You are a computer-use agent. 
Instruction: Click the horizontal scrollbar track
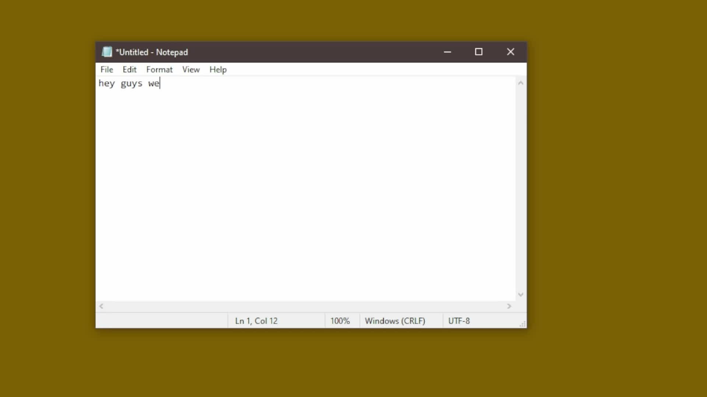pos(305,306)
